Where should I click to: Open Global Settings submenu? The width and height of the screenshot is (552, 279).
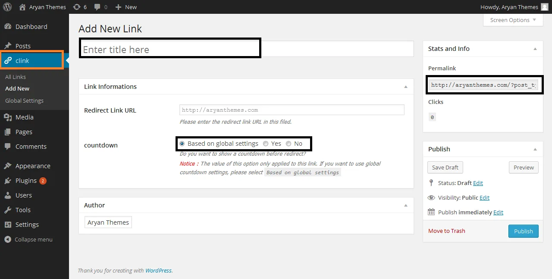pos(24,100)
